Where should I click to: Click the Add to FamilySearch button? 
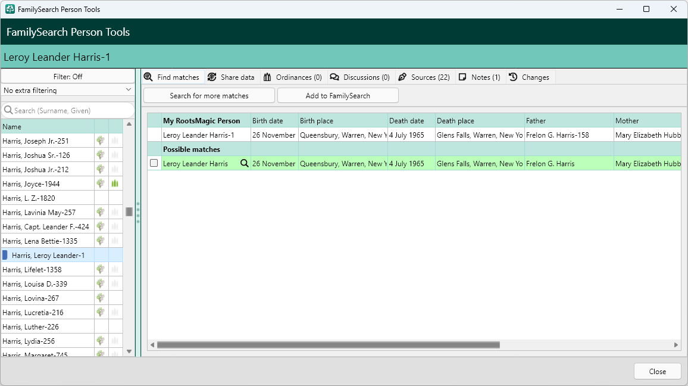pyautogui.click(x=338, y=96)
